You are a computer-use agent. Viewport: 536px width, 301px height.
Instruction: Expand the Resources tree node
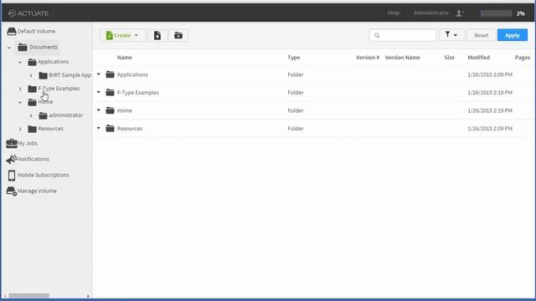(x=20, y=129)
